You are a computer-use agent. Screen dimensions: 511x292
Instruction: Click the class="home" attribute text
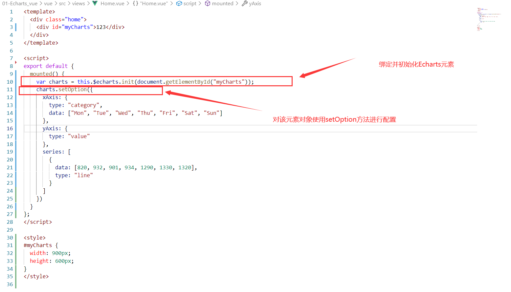point(64,20)
